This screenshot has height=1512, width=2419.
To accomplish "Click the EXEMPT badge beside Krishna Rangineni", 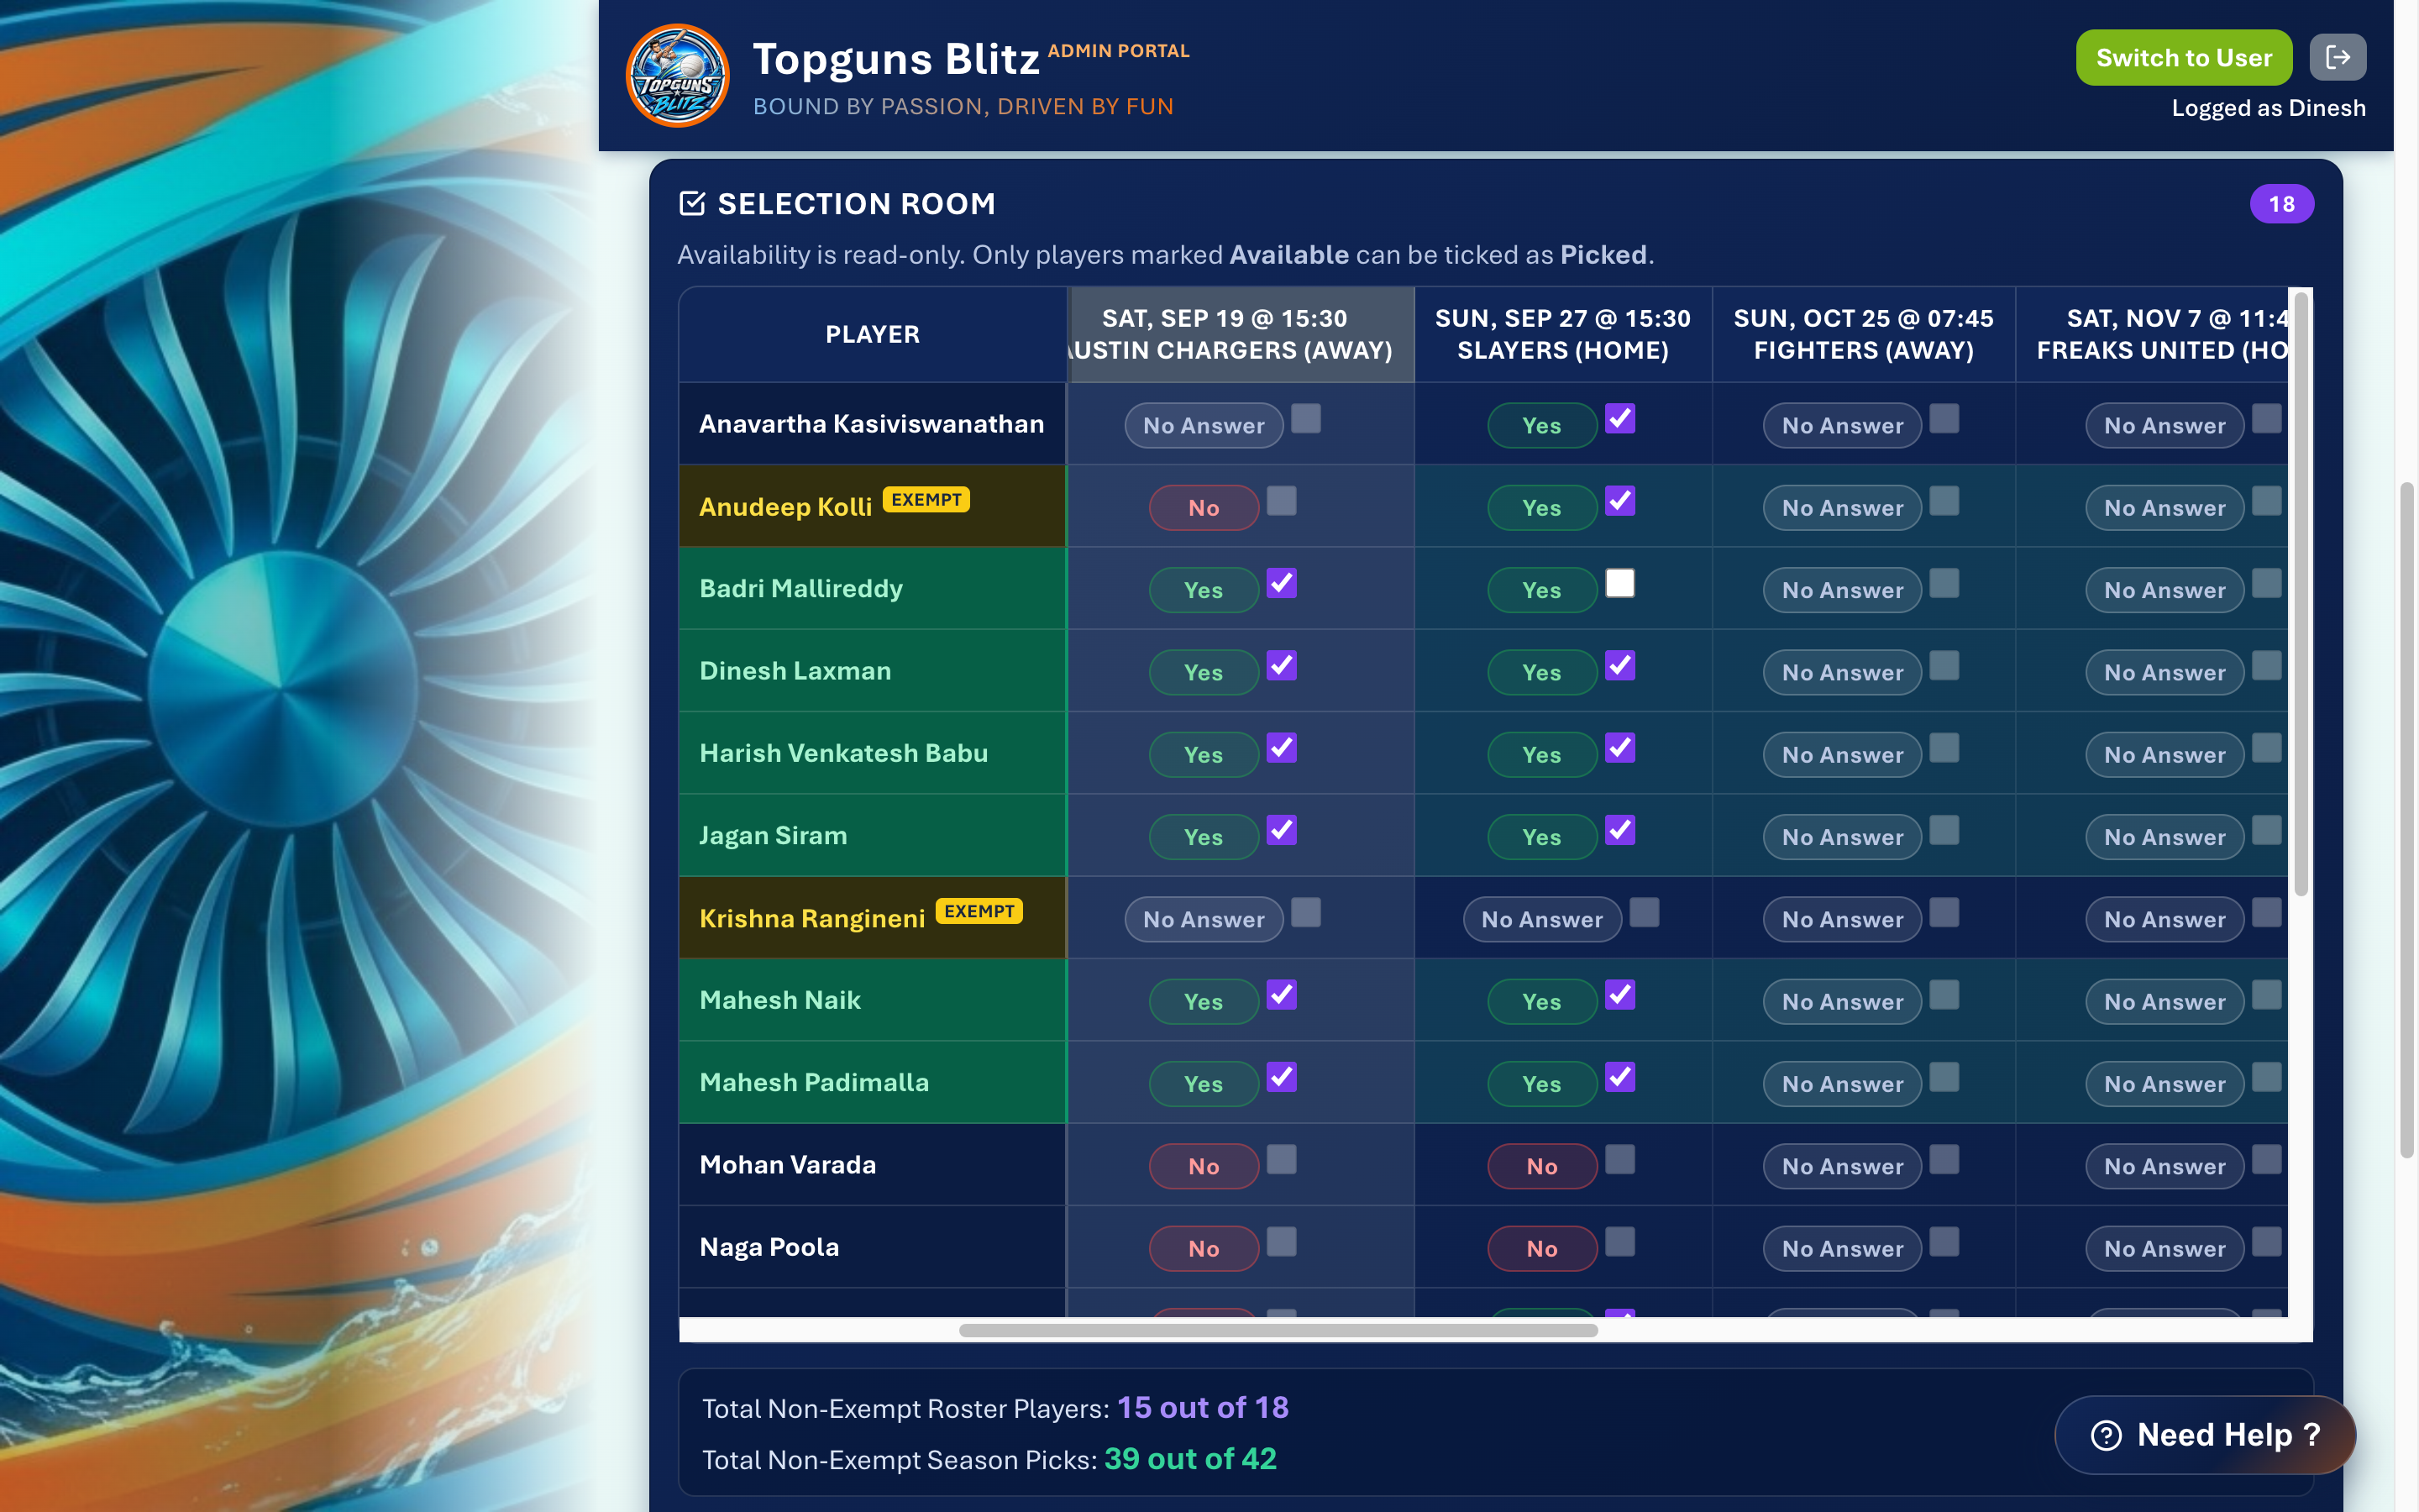I will tap(979, 911).
